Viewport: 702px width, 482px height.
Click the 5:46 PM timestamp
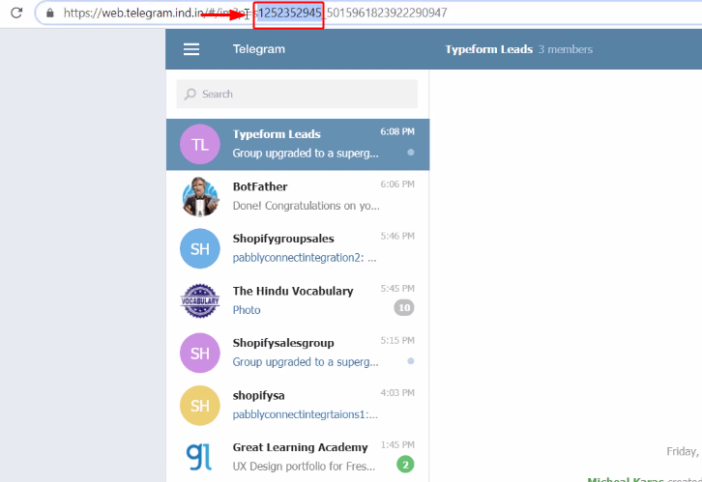[397, 236]
